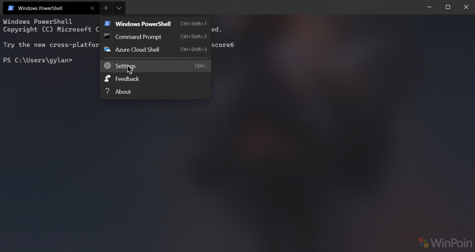Click the Feedback person icon

107,78
